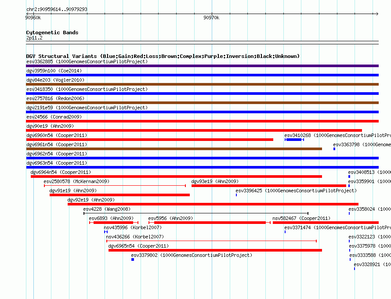The width and height of the screenshot is (391, 299).
Task: Click the esv6893 (Ahn2009) label
Action: [x=111, y=218]
